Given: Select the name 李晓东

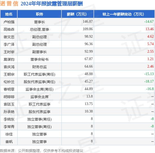Looking at the screenshot, I should click(9, 119).
